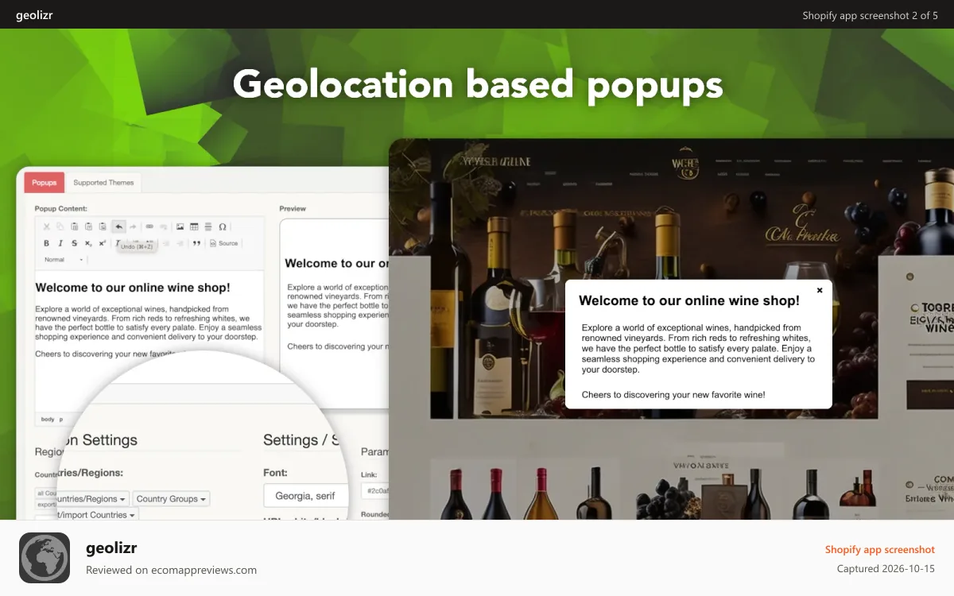Click the Paste from Word icon

[103, 227]
